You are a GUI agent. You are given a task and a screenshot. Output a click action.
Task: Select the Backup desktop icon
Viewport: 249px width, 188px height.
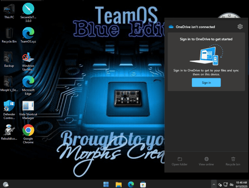tap(9, 60)
